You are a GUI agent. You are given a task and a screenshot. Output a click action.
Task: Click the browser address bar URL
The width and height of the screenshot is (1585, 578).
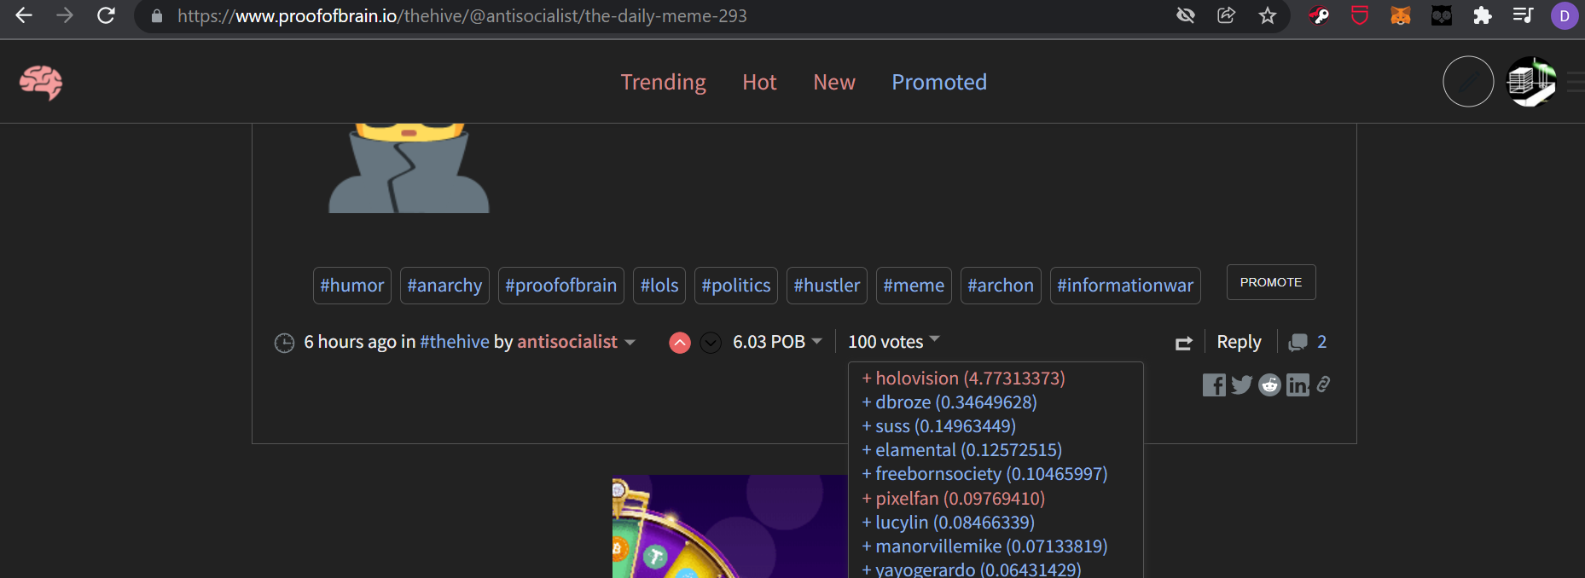point(462,16)
